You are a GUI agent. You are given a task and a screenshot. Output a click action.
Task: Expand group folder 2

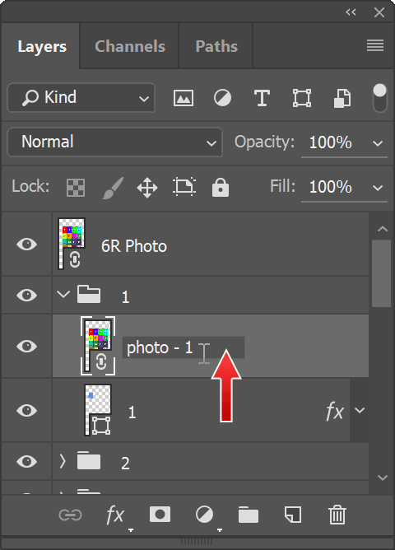[63, 461]
